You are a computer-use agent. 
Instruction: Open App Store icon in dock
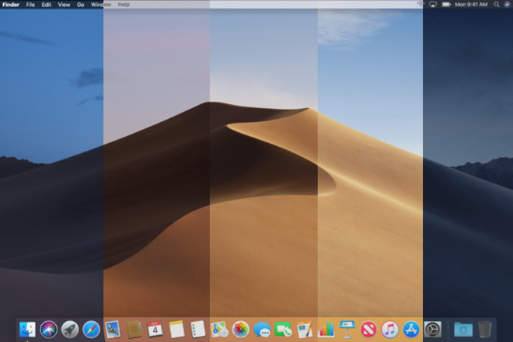(x=411, y=330)
